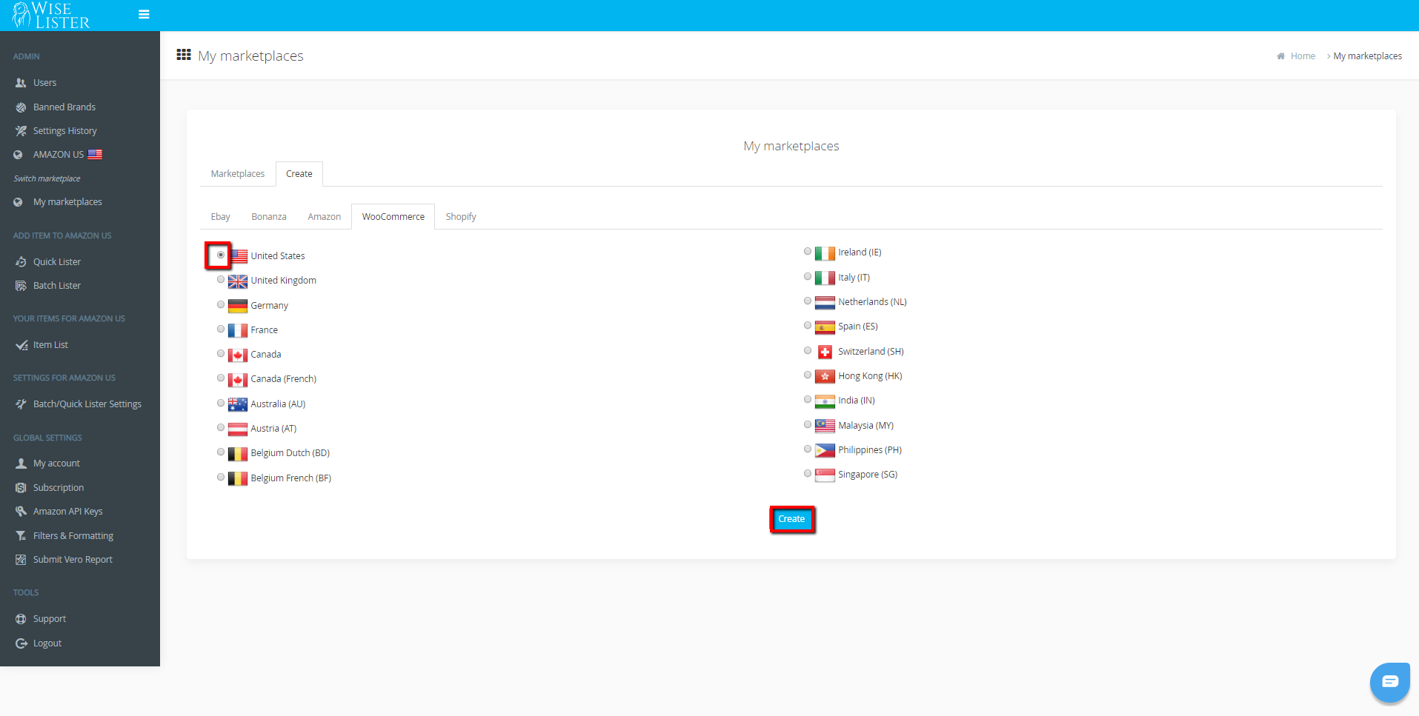Viewport: 1419px width, 716px height.
Task: Choose the Spain (ES) radio button
Action: pos(808,325)
